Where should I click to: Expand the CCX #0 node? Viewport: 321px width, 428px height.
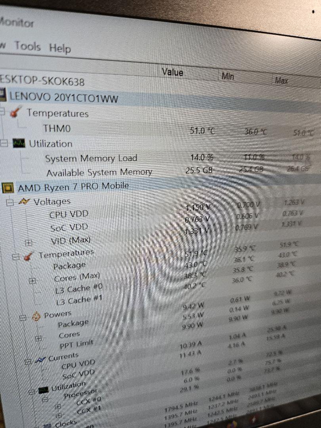[57, 407]
